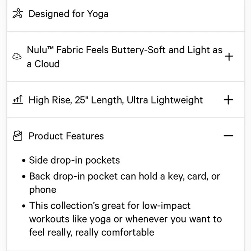Screen dimensions: 251x251
Task: Click This collection's great for low-impact line
Action: (110, 206)
